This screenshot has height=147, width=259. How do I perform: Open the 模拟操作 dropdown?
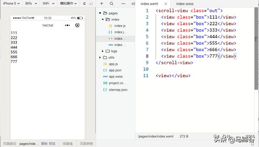pyautogui.click(x=68, y=4)
